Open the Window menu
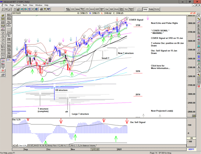 coord(39,5)
